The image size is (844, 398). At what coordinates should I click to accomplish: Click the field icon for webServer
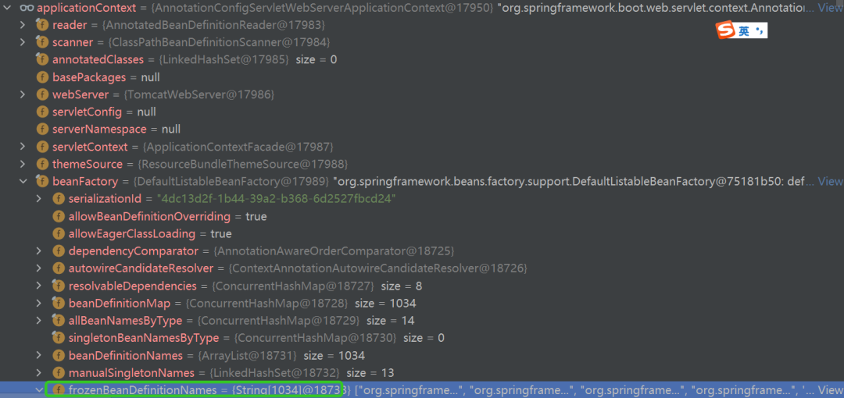[x=42, y=94]
